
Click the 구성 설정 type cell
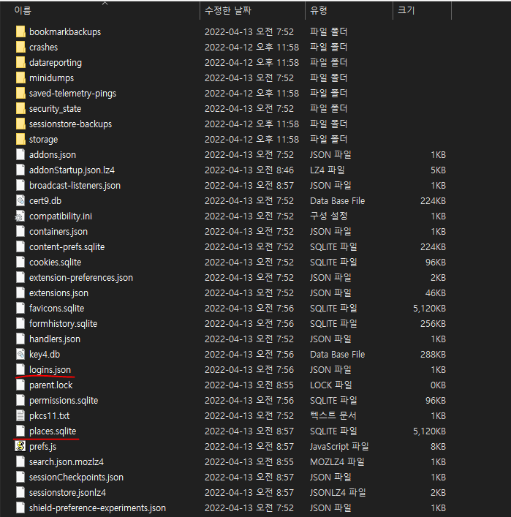pyautogui.click(x=329, y=216)
